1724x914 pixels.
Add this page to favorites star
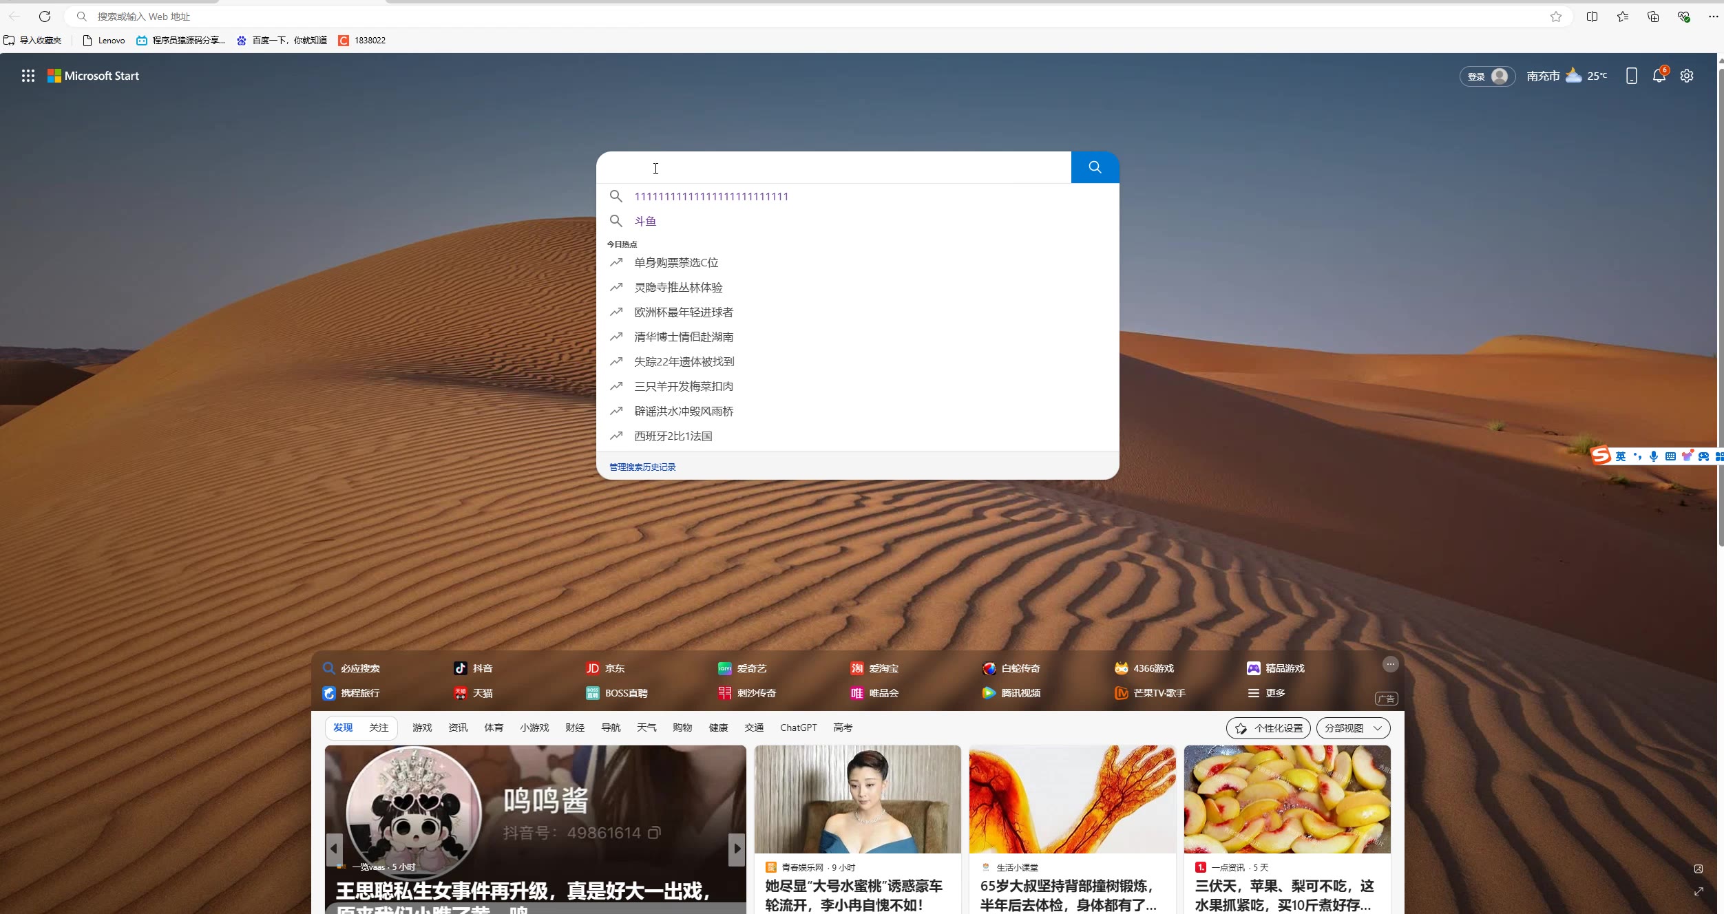click(x=1556, y=17)
